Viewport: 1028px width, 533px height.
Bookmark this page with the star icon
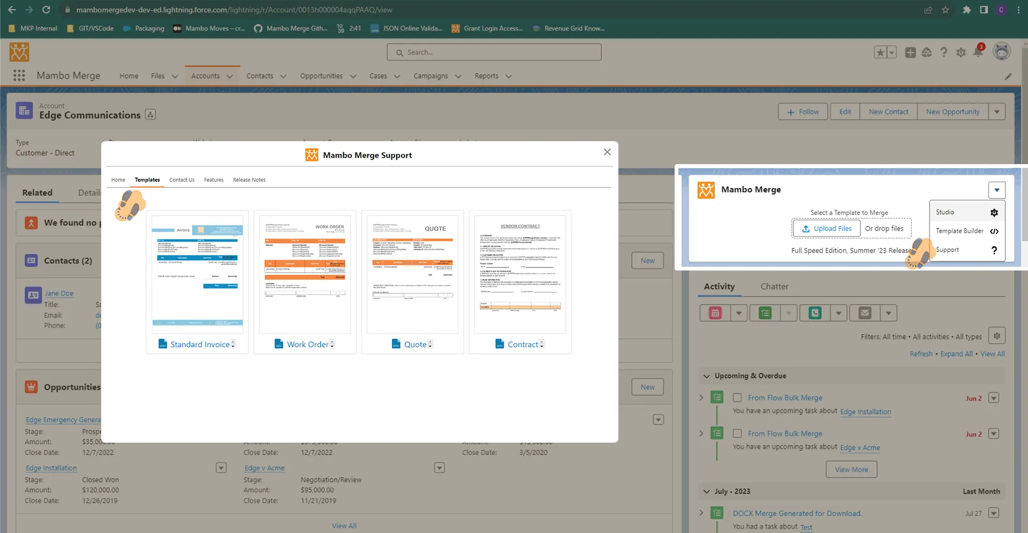point(946,10)
